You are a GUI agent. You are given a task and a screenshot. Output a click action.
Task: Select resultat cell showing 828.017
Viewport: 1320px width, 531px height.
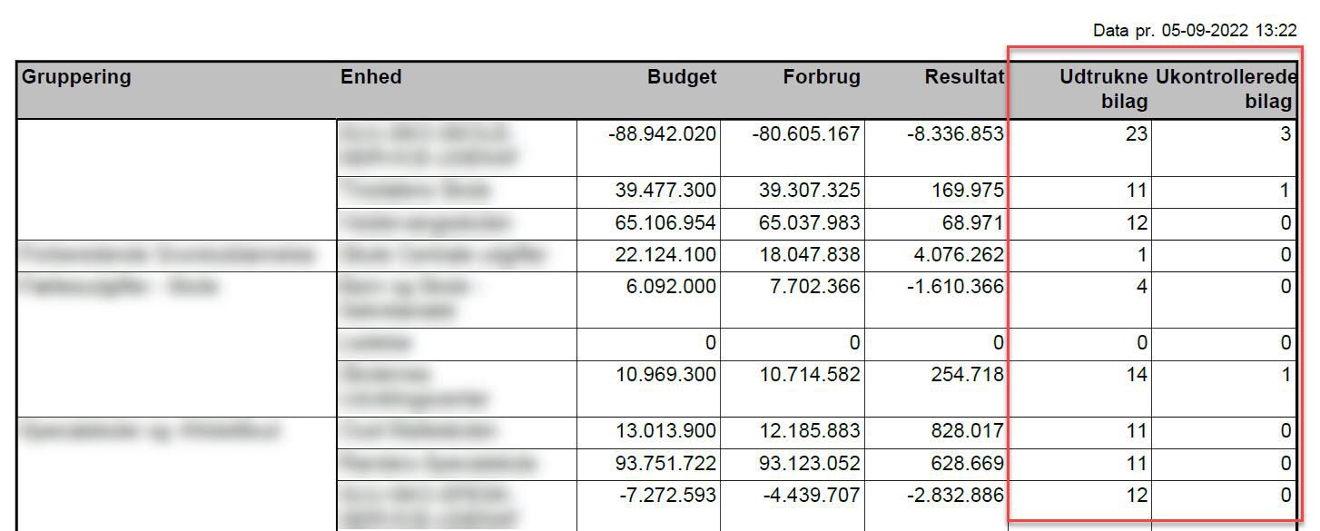(968, 430)
